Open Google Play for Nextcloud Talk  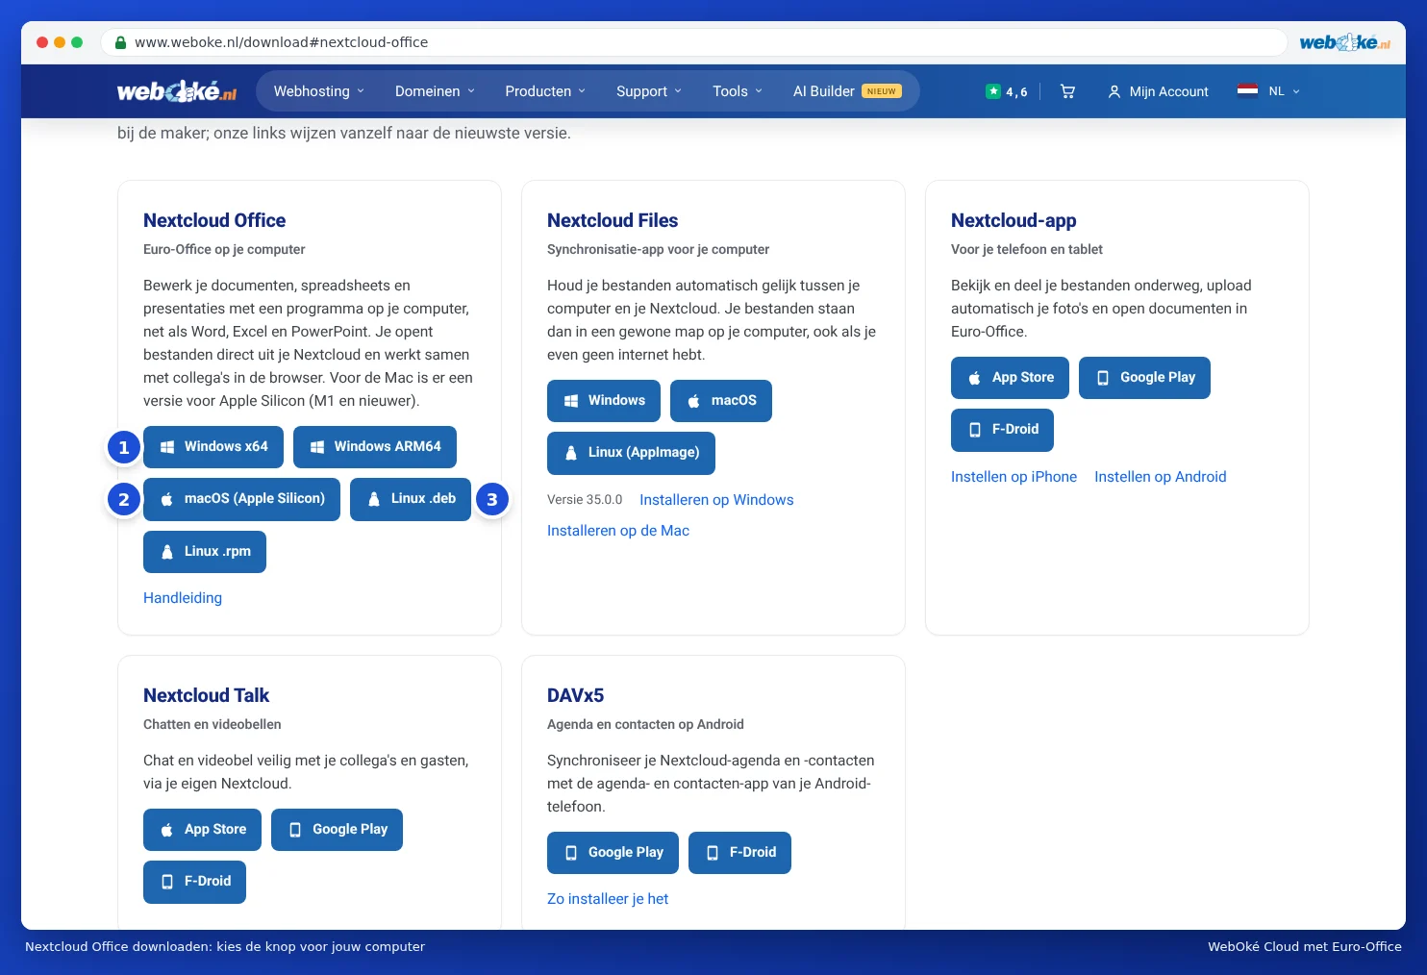(337, 830)
